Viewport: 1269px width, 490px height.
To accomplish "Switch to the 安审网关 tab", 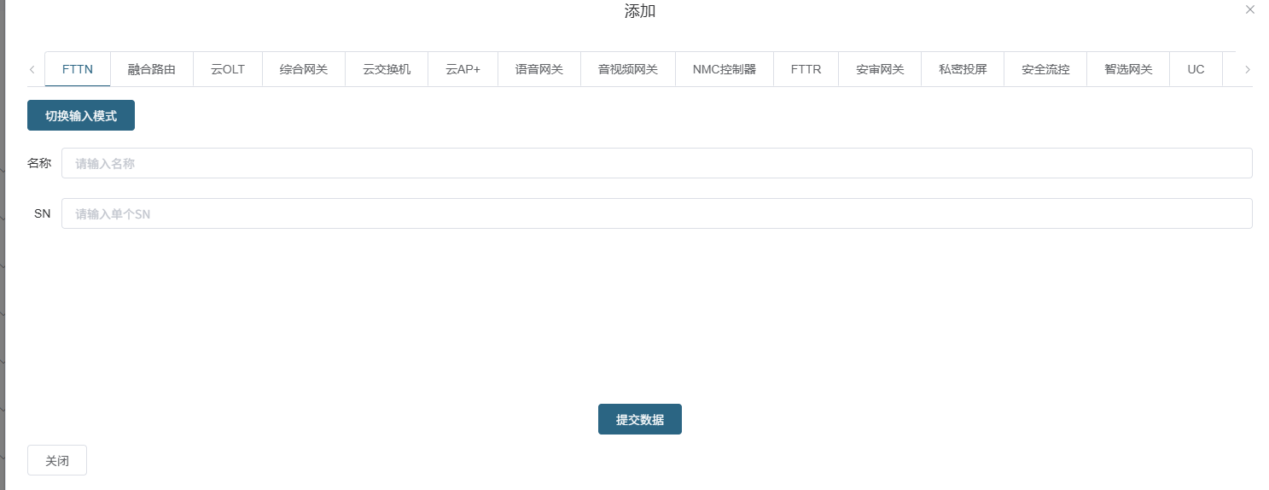I will pyautogui.click(x=880, y=69).
